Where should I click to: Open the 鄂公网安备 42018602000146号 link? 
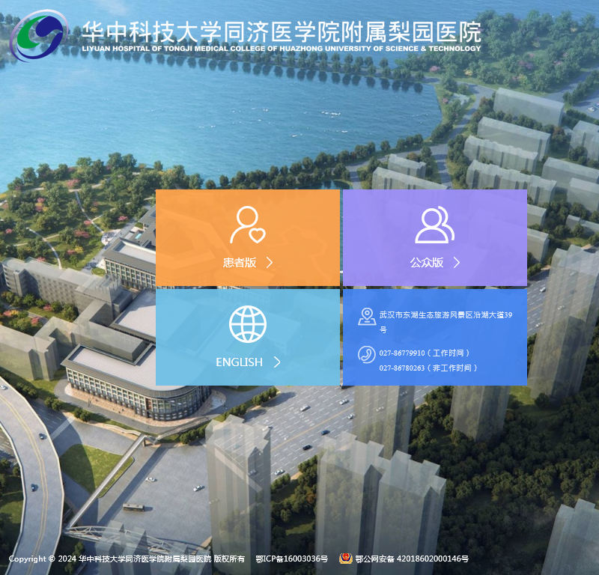tap(413, 558)
